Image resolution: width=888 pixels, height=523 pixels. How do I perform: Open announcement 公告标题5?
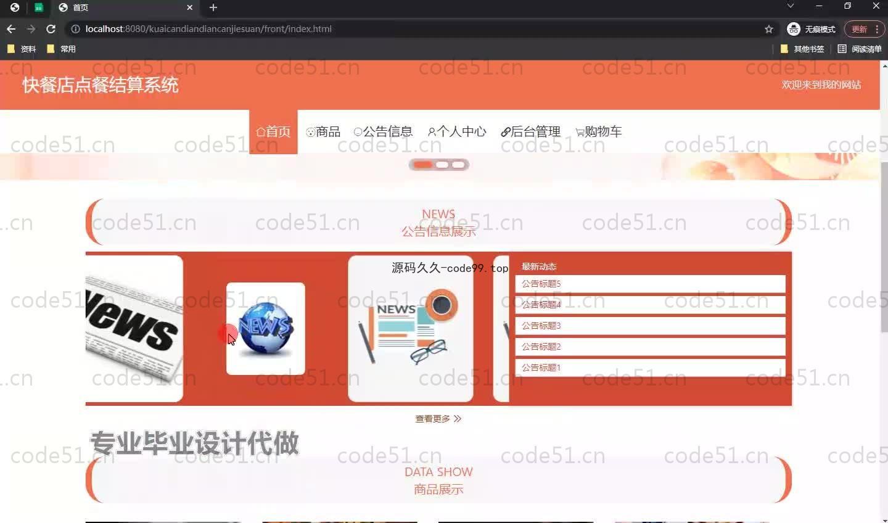click(x=650, y=284)
